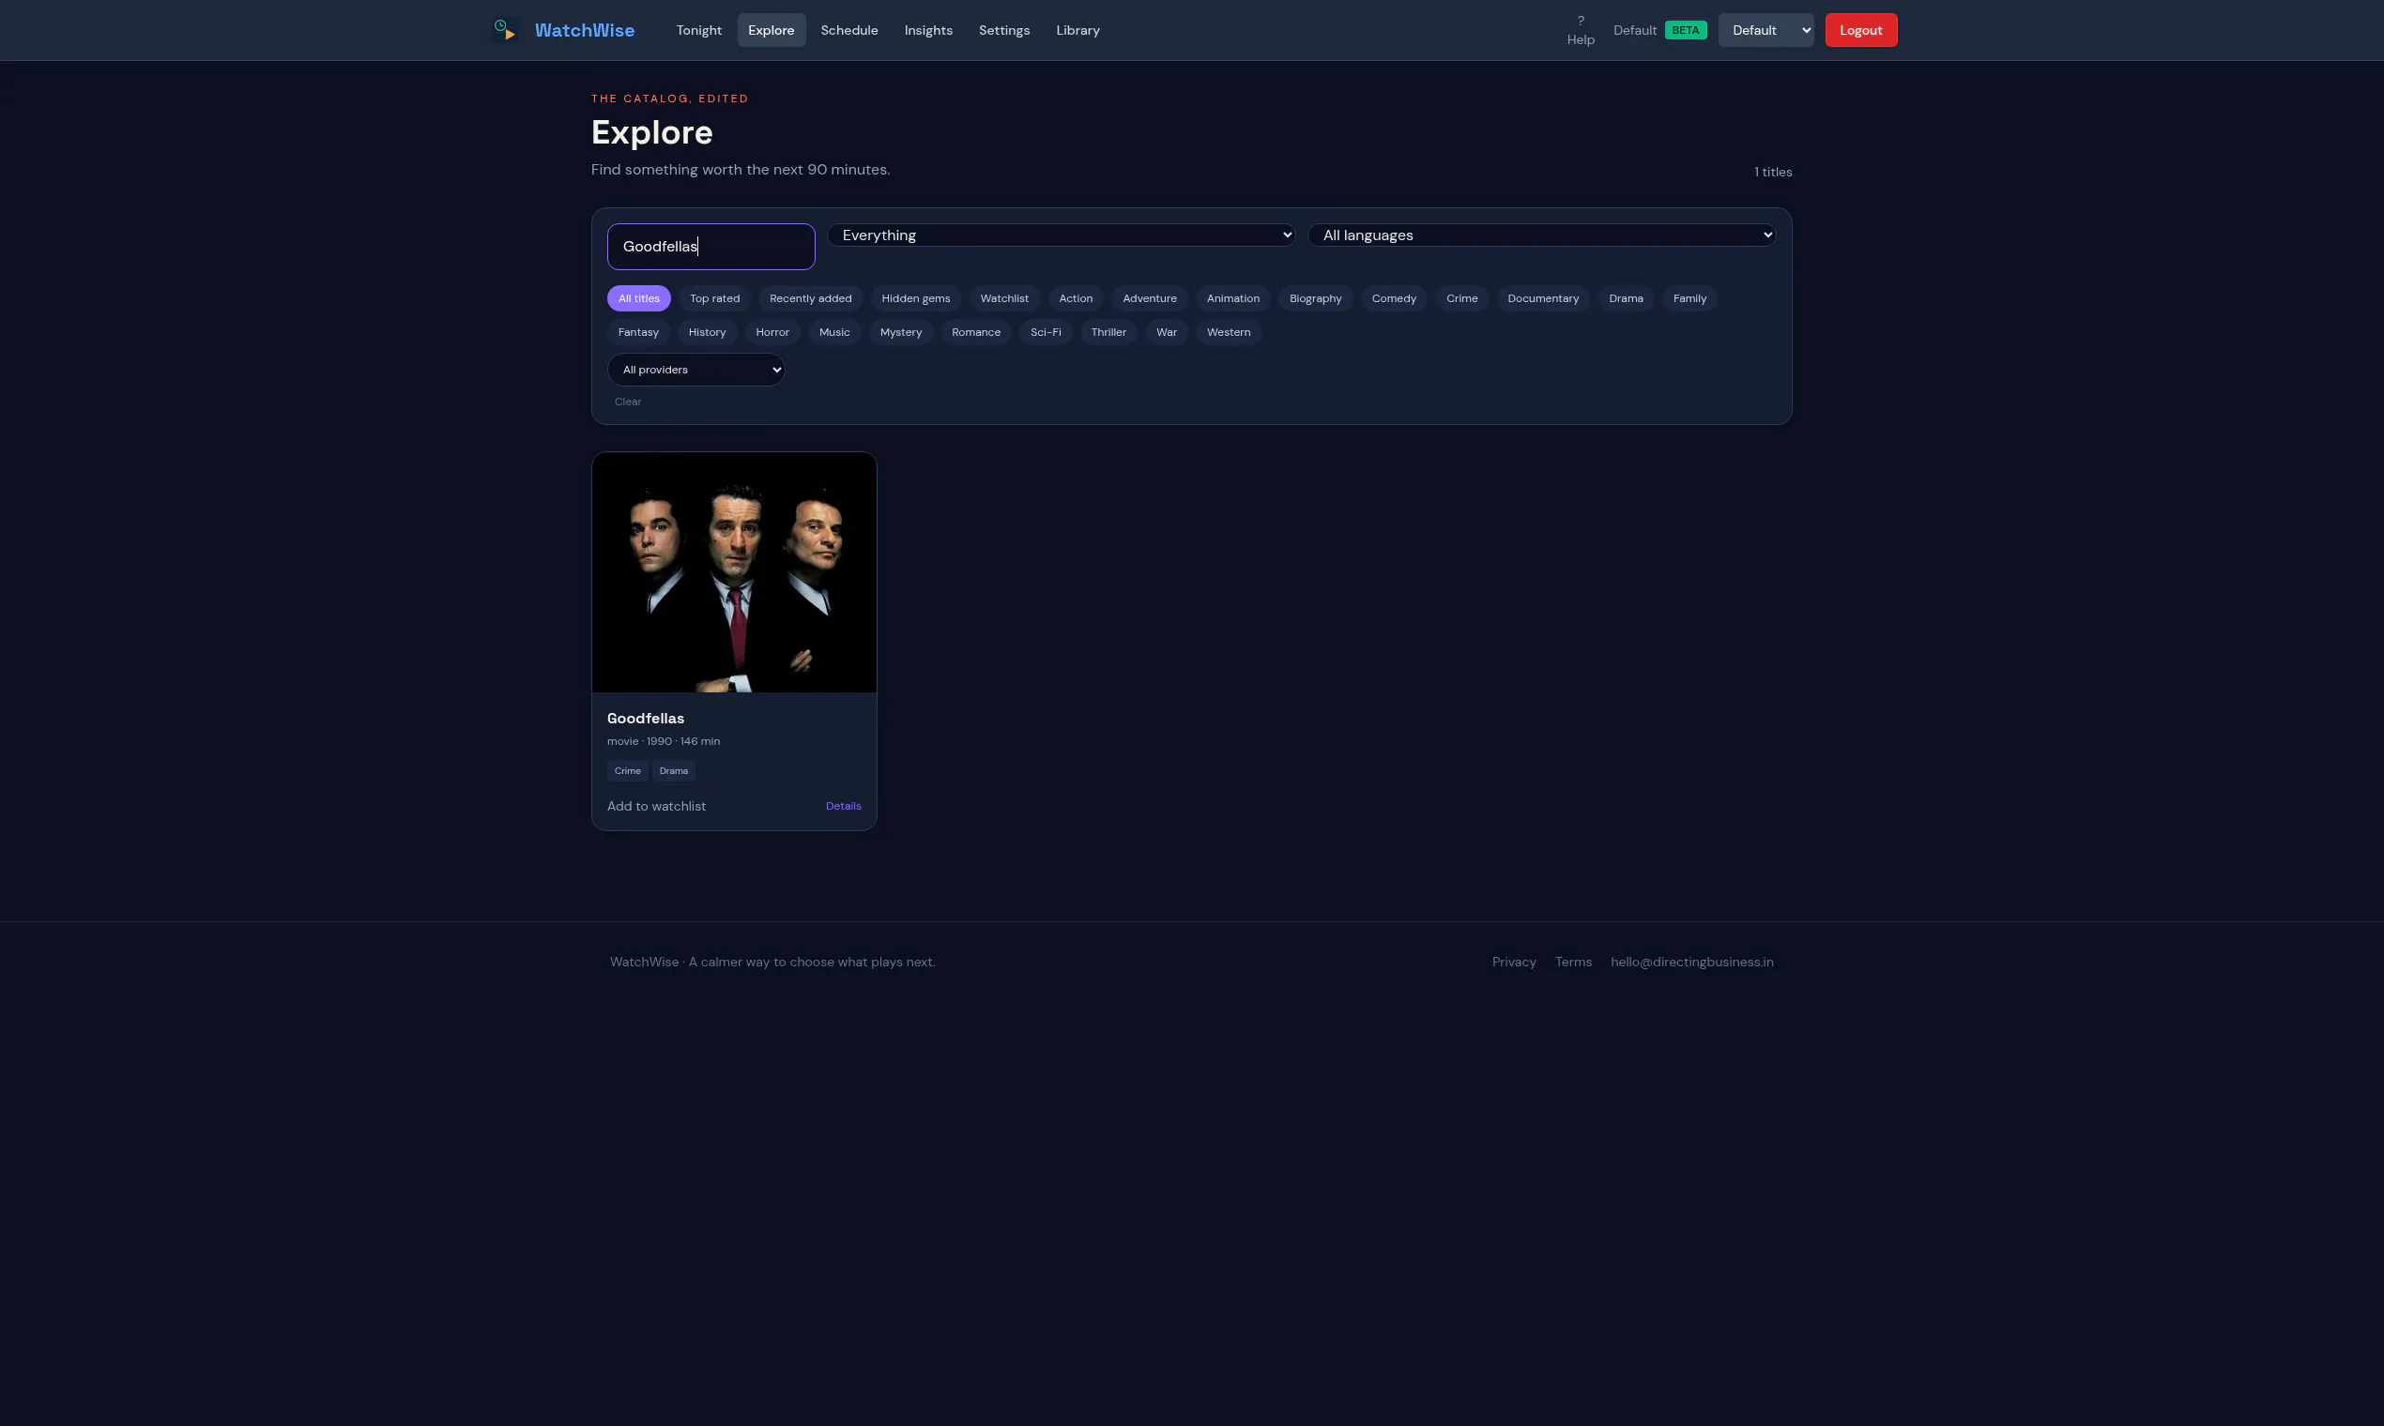Screen dimensions: 2384x1426
Task: Open the Explore nav item
Action: (771, 30)
